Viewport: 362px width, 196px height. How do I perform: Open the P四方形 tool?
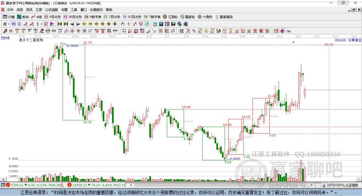click(53, 17)
